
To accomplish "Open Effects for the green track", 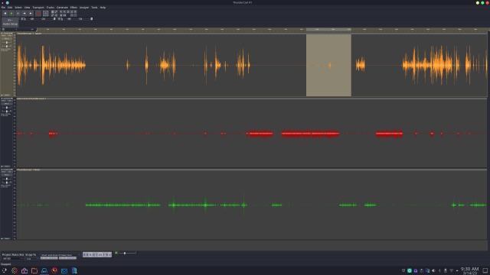I will [x=7, y=175].
